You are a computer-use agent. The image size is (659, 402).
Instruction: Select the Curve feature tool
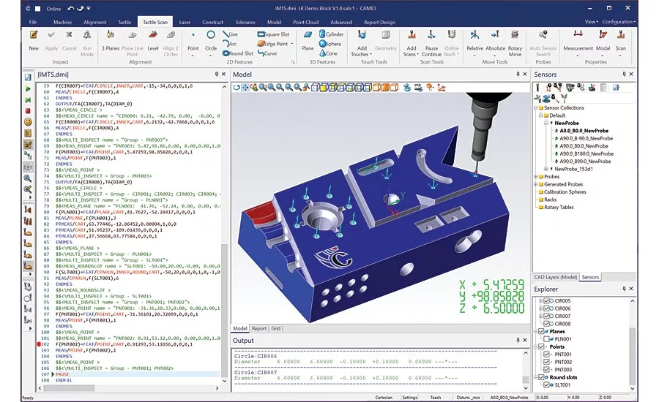click(x=267, y=53)
